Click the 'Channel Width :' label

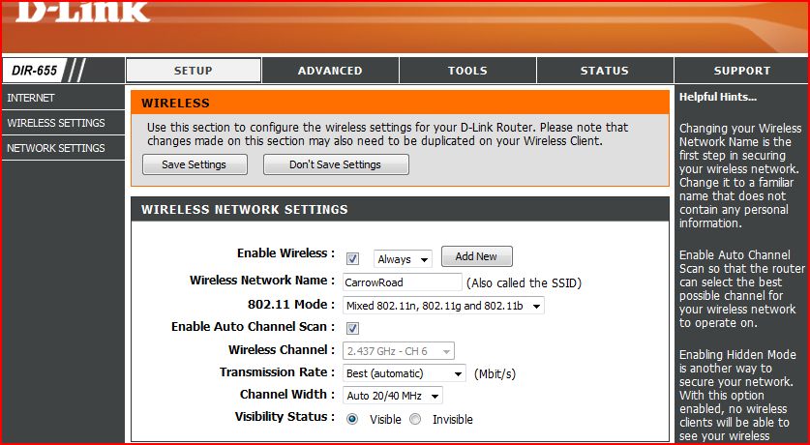(x=286, y=395)
